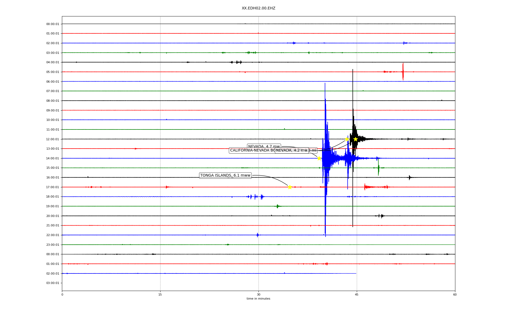
Task: Click the 03:00:01 label at the bottom
Action: coord(53,283)
